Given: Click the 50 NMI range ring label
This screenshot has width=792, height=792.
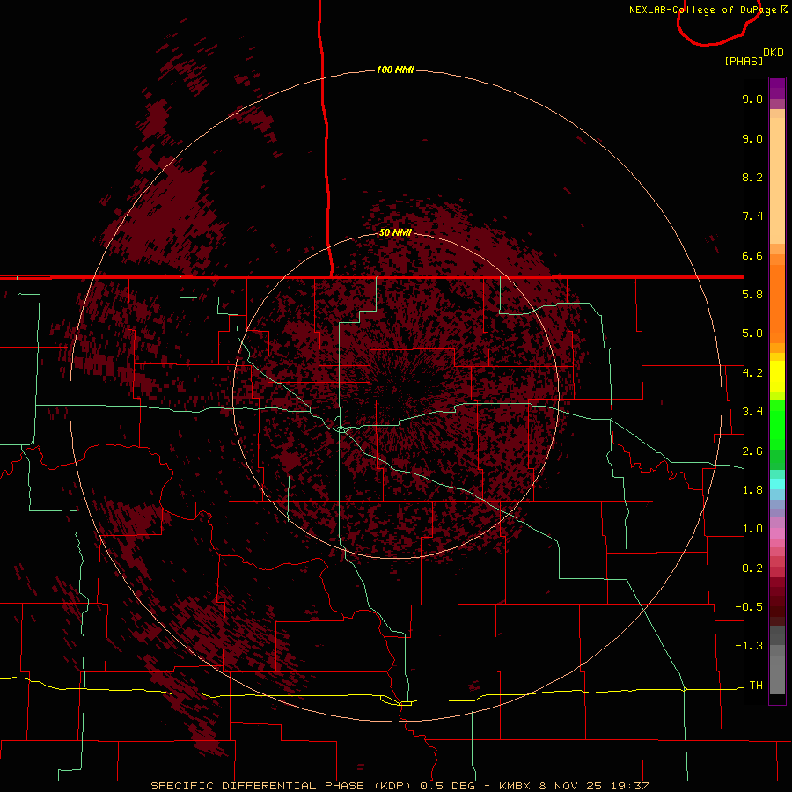Looking at the screenshot, I should pos(395,232).
